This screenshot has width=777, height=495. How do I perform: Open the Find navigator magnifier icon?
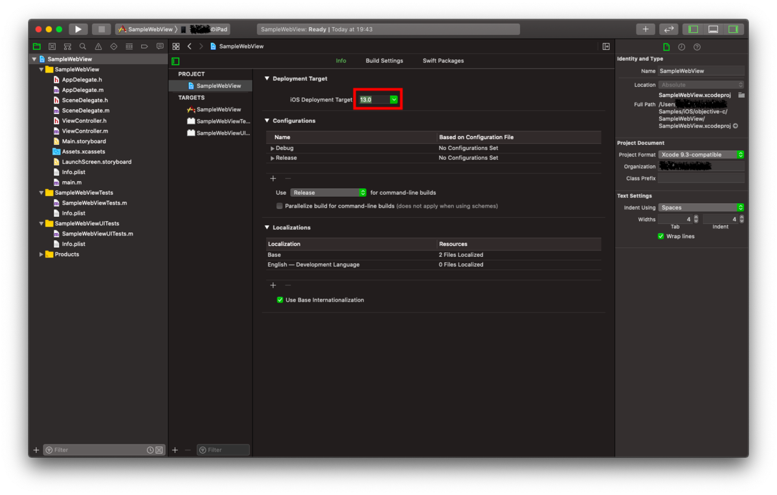click(83, 47)
